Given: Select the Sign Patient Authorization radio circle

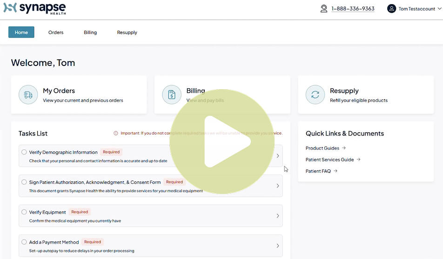Looking at the screenshot, I should (x=24, y=182).
